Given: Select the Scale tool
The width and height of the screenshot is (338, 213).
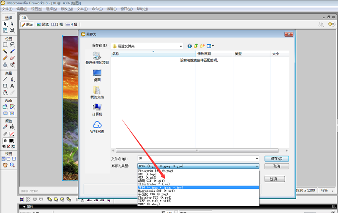Looking at the screenshot, I should [x=5, y=30].
